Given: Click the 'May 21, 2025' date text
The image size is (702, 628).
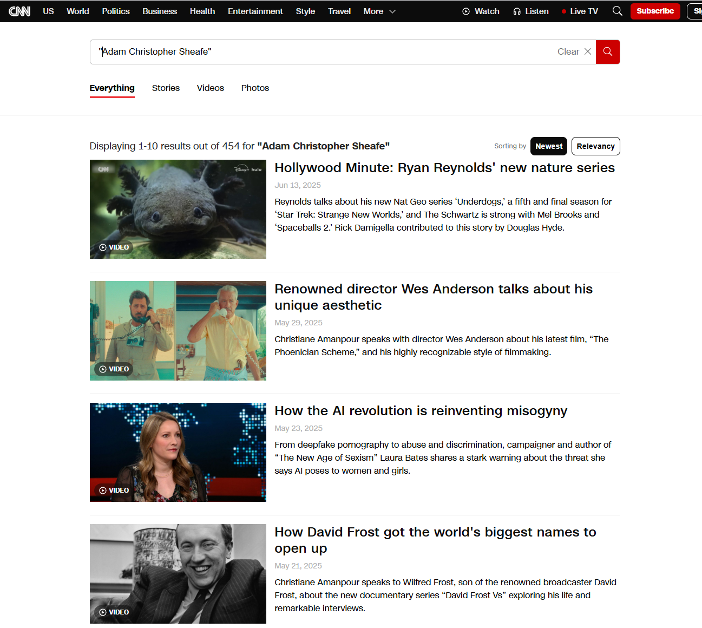Looking at the screenshot, I should 298,566.
